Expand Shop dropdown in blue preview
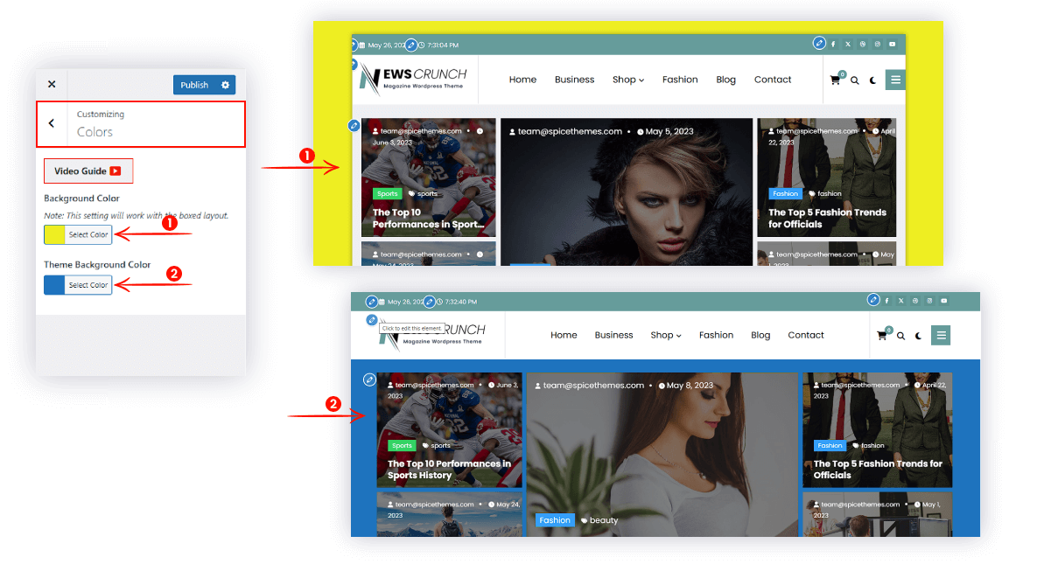Viewport: 1044px width, 564px height. (x=666, y=335)
